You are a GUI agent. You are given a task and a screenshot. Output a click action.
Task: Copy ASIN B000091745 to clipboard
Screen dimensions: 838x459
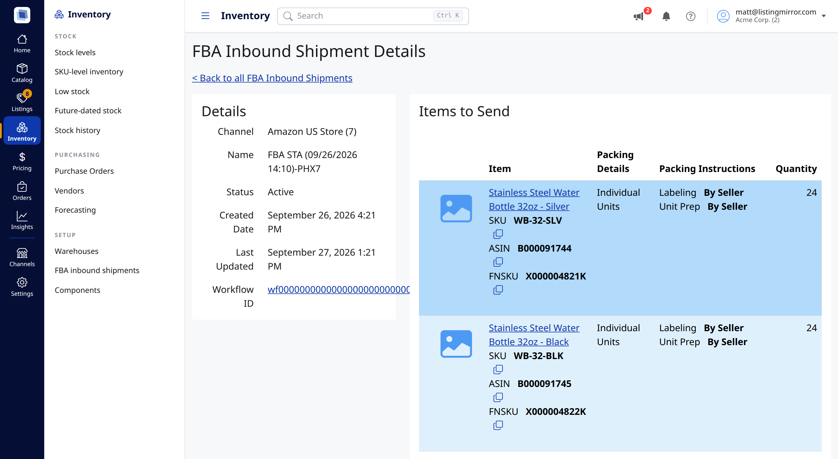[498, 397]
